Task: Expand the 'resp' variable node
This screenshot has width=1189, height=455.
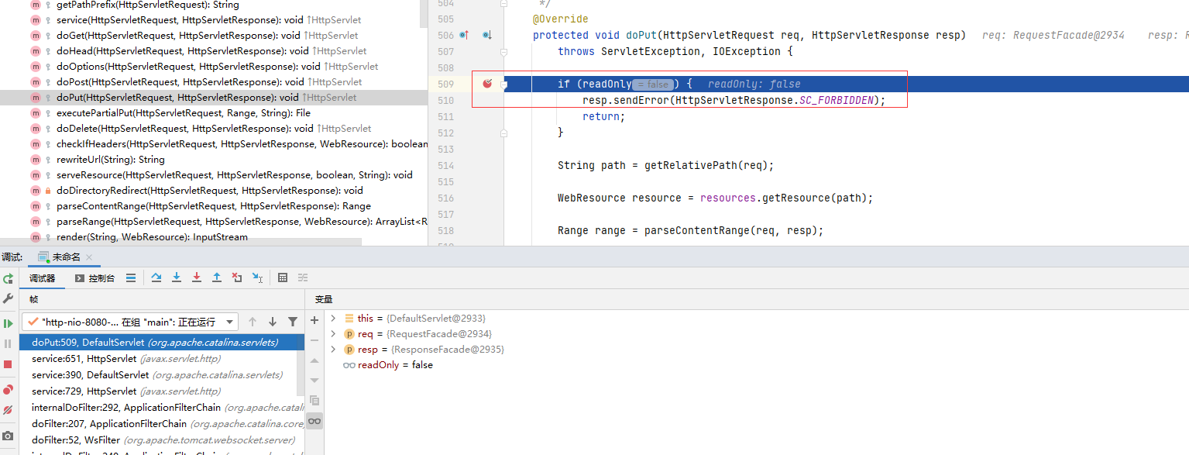Action: click(x=333, y=350)
